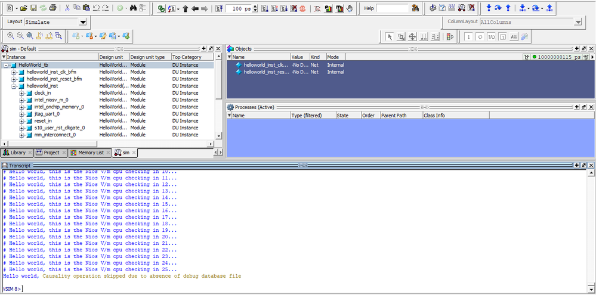
Task: Activate Select mode arrow cursor icon
Action: tap(389, 36)
